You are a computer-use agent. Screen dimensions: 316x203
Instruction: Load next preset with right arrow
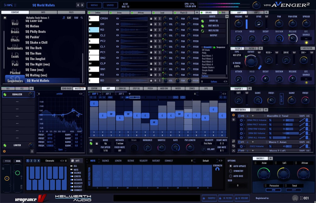(x=82, y=5)
